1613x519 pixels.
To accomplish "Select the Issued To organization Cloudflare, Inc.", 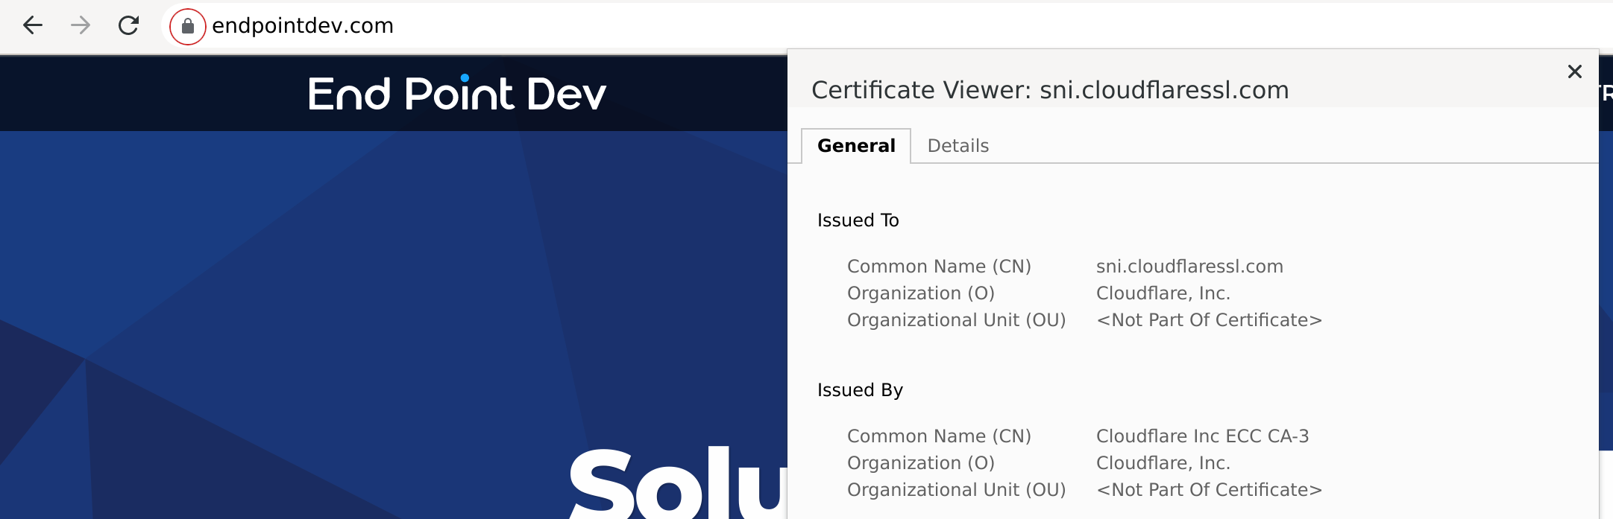I will pyautogui.click(x=1163, y=293).
